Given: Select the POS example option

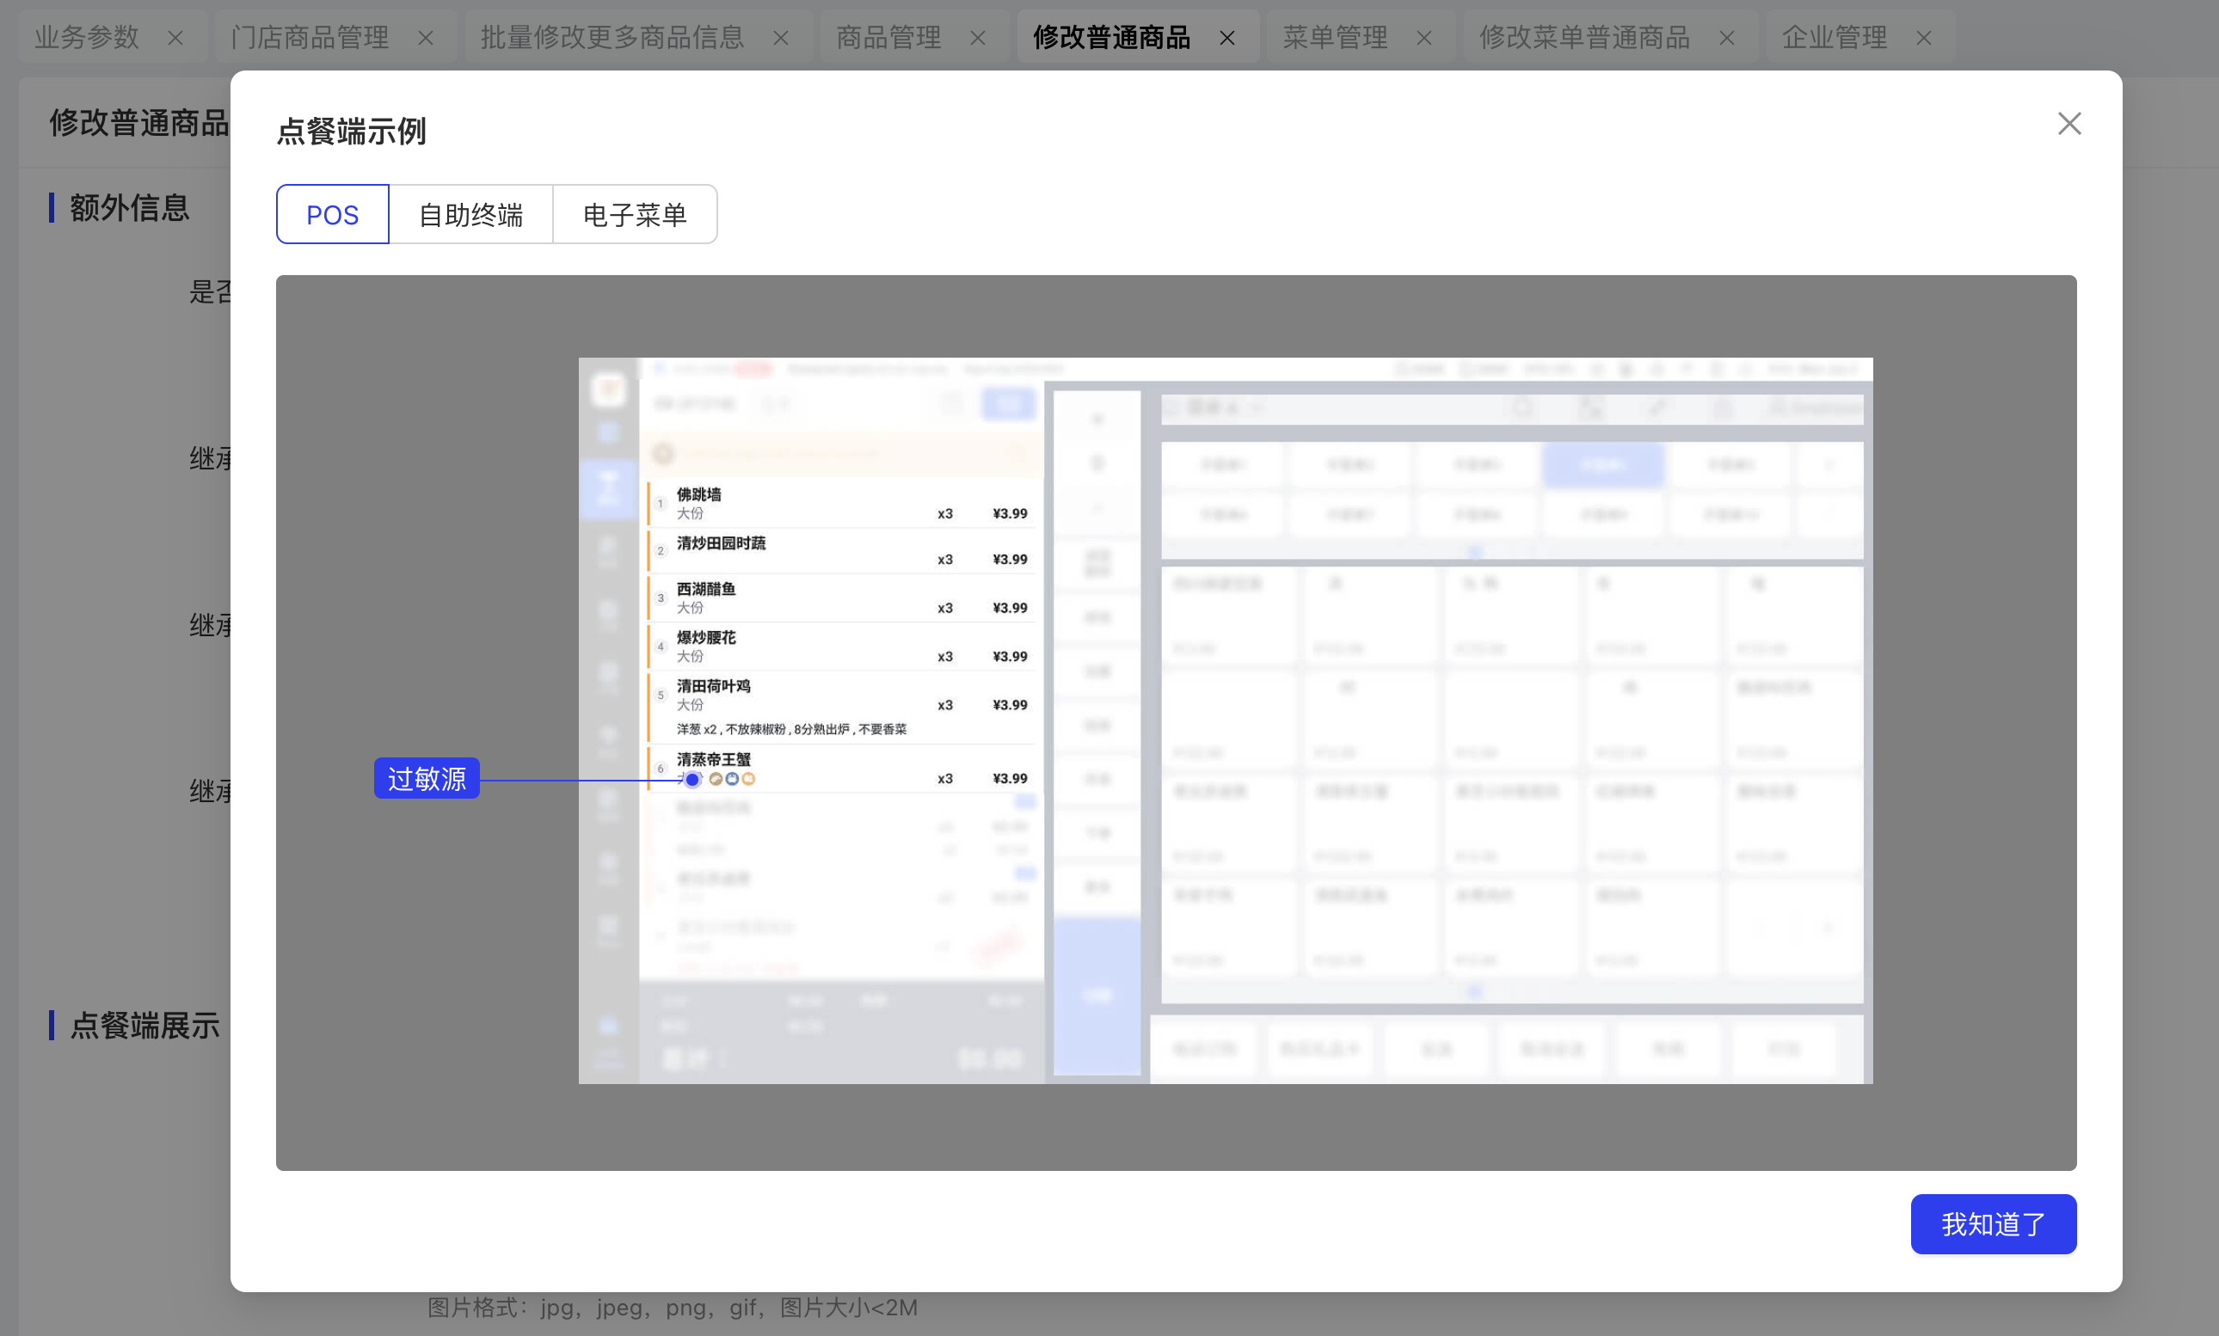Looking at the screenshot, I should point(332,214).
